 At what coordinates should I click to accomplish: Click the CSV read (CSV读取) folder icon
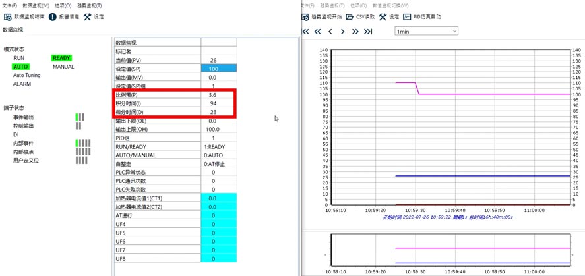351,16
